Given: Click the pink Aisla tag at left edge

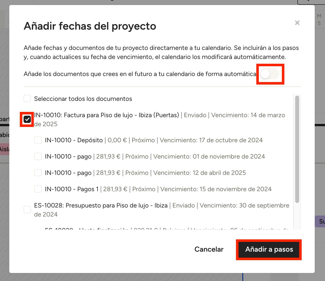Looking at the screenshot, I should [x=4, y=149].
